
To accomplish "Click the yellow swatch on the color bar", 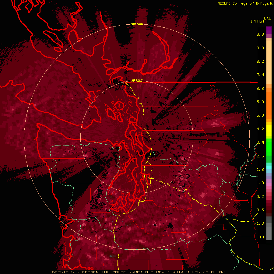I will click(269, 130).
